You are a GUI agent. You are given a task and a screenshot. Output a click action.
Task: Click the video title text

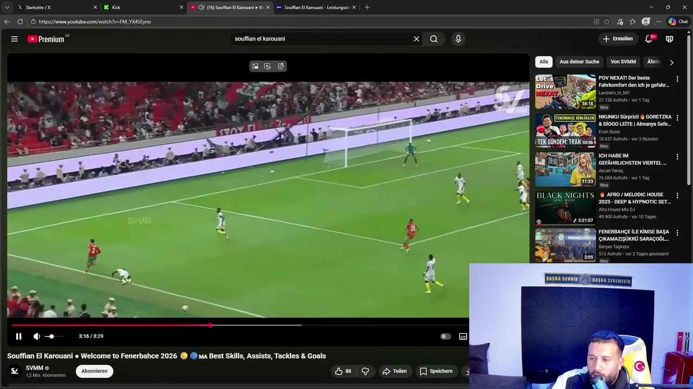pyautogui.click(x=166, y=356)
